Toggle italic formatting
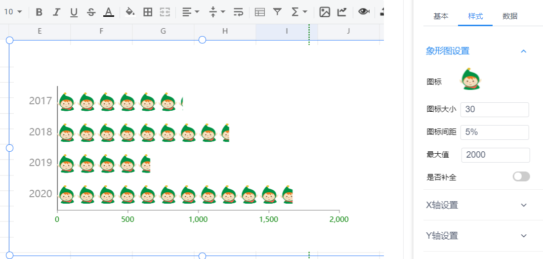543x259 pixels. point(56,12)
